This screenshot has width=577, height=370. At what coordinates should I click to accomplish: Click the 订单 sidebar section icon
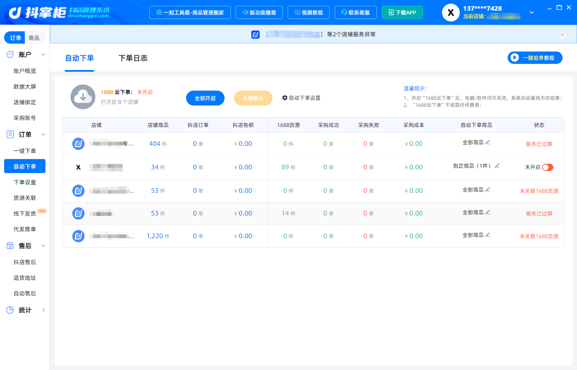10,134
